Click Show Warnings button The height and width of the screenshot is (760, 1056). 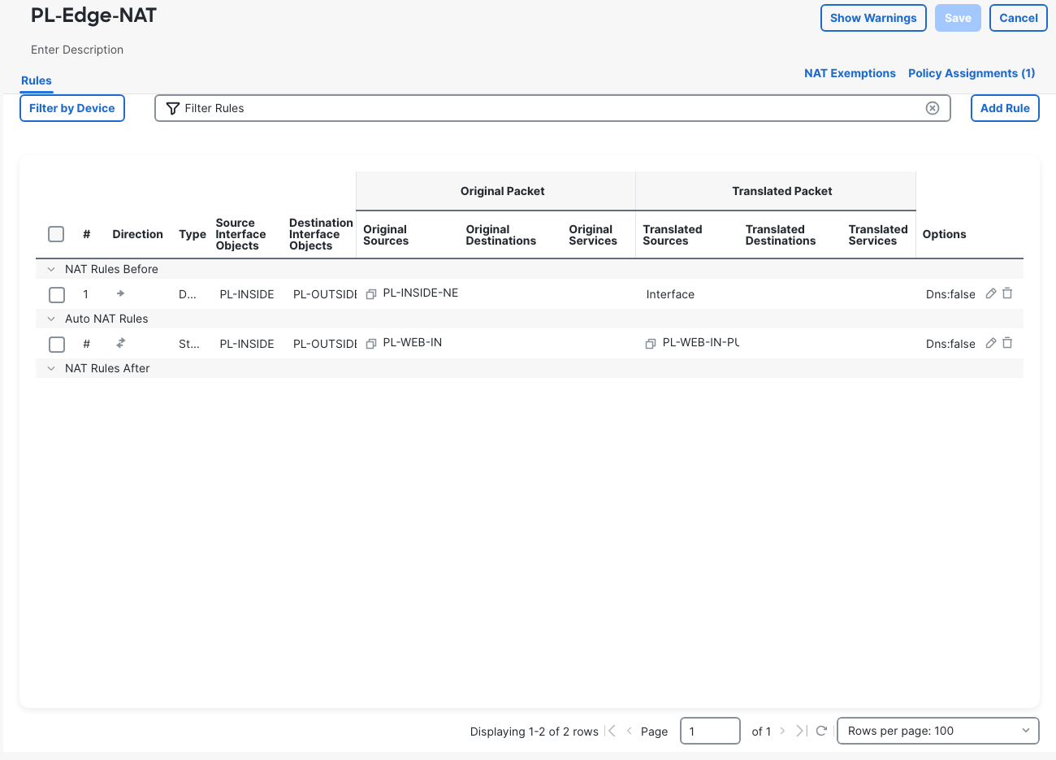coord(873,18)
